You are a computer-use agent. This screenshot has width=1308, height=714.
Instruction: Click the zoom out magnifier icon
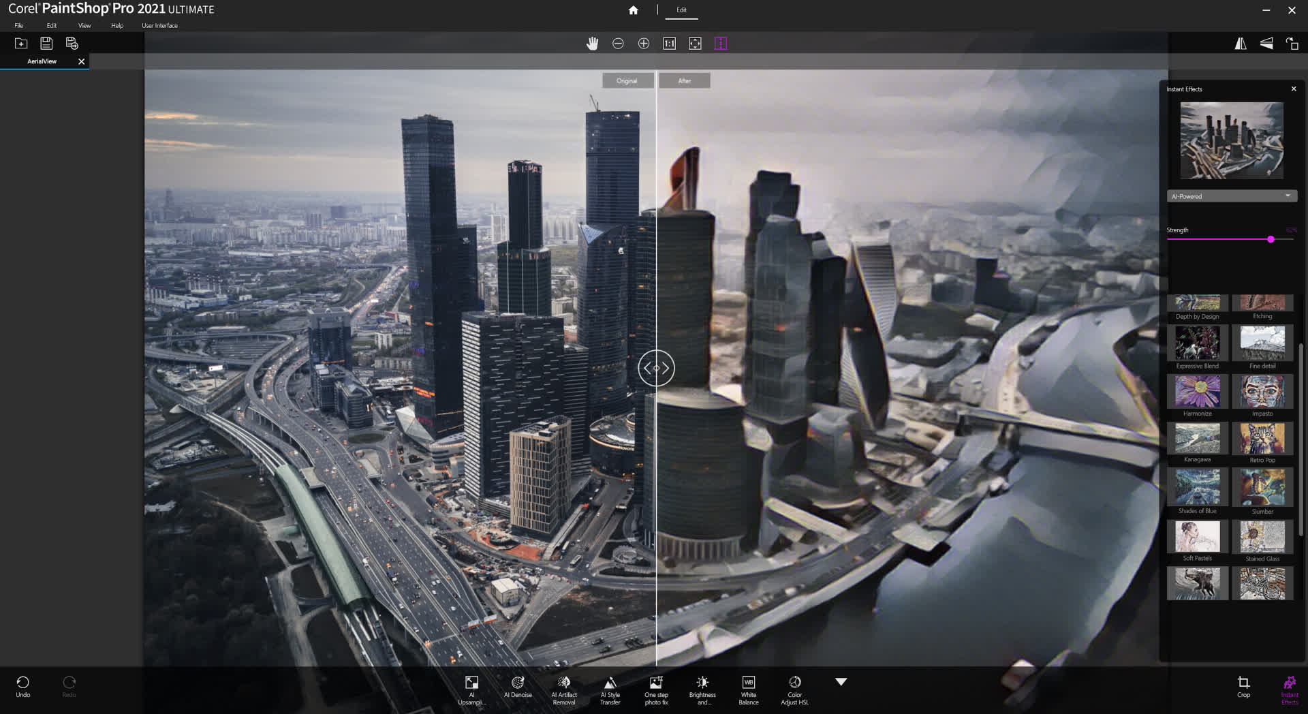[618, 44]
